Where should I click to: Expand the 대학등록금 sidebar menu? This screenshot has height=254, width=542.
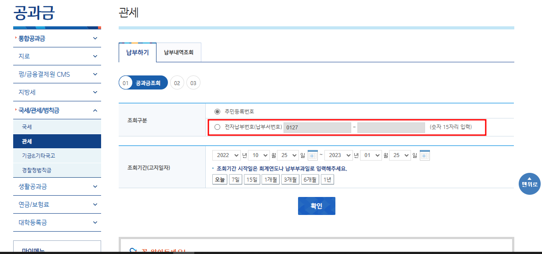(57, 222)
